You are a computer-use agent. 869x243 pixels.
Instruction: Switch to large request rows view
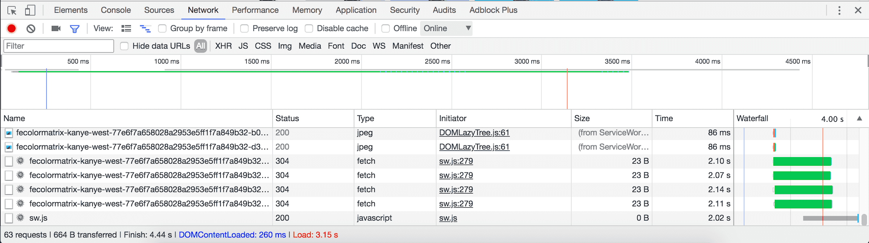point(126,29)
